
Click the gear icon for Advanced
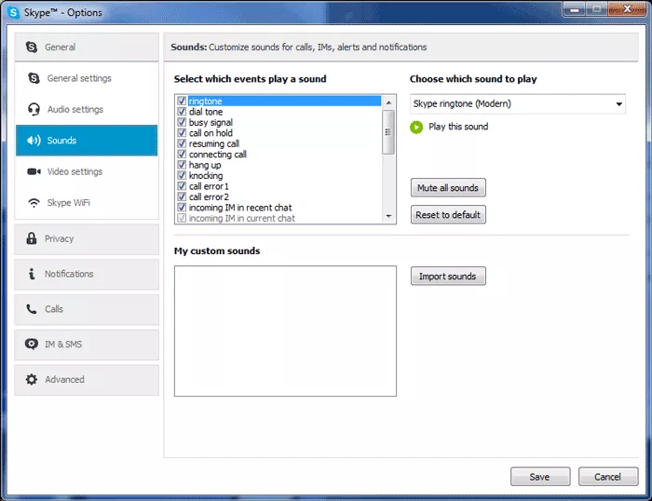tap(32, 379)
